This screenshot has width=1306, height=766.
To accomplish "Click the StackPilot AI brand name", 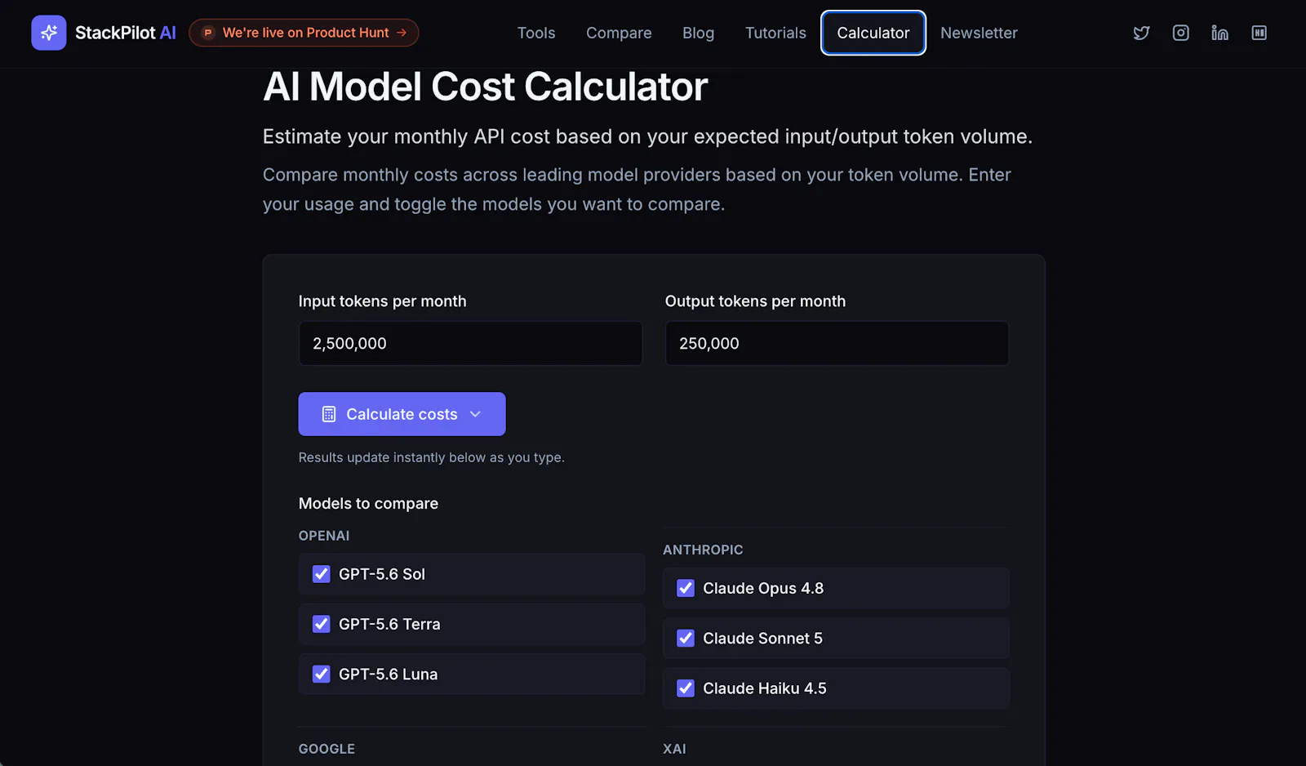I will (x=126, y=33).
